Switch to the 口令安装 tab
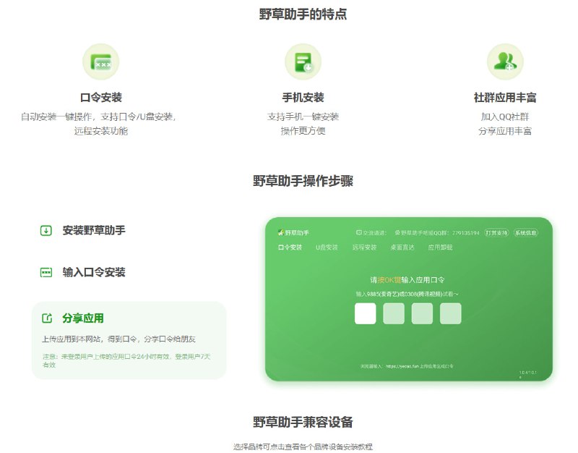 [x=290, y=246]
